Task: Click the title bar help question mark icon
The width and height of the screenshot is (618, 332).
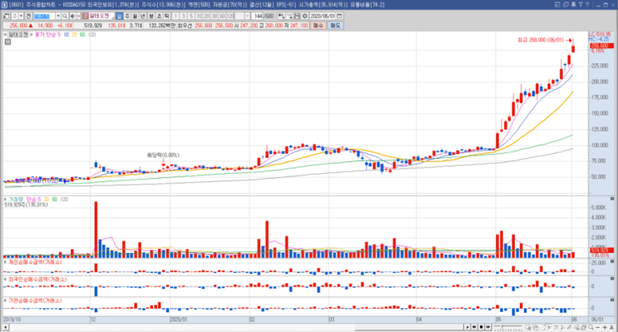Action: pos(587,4)
